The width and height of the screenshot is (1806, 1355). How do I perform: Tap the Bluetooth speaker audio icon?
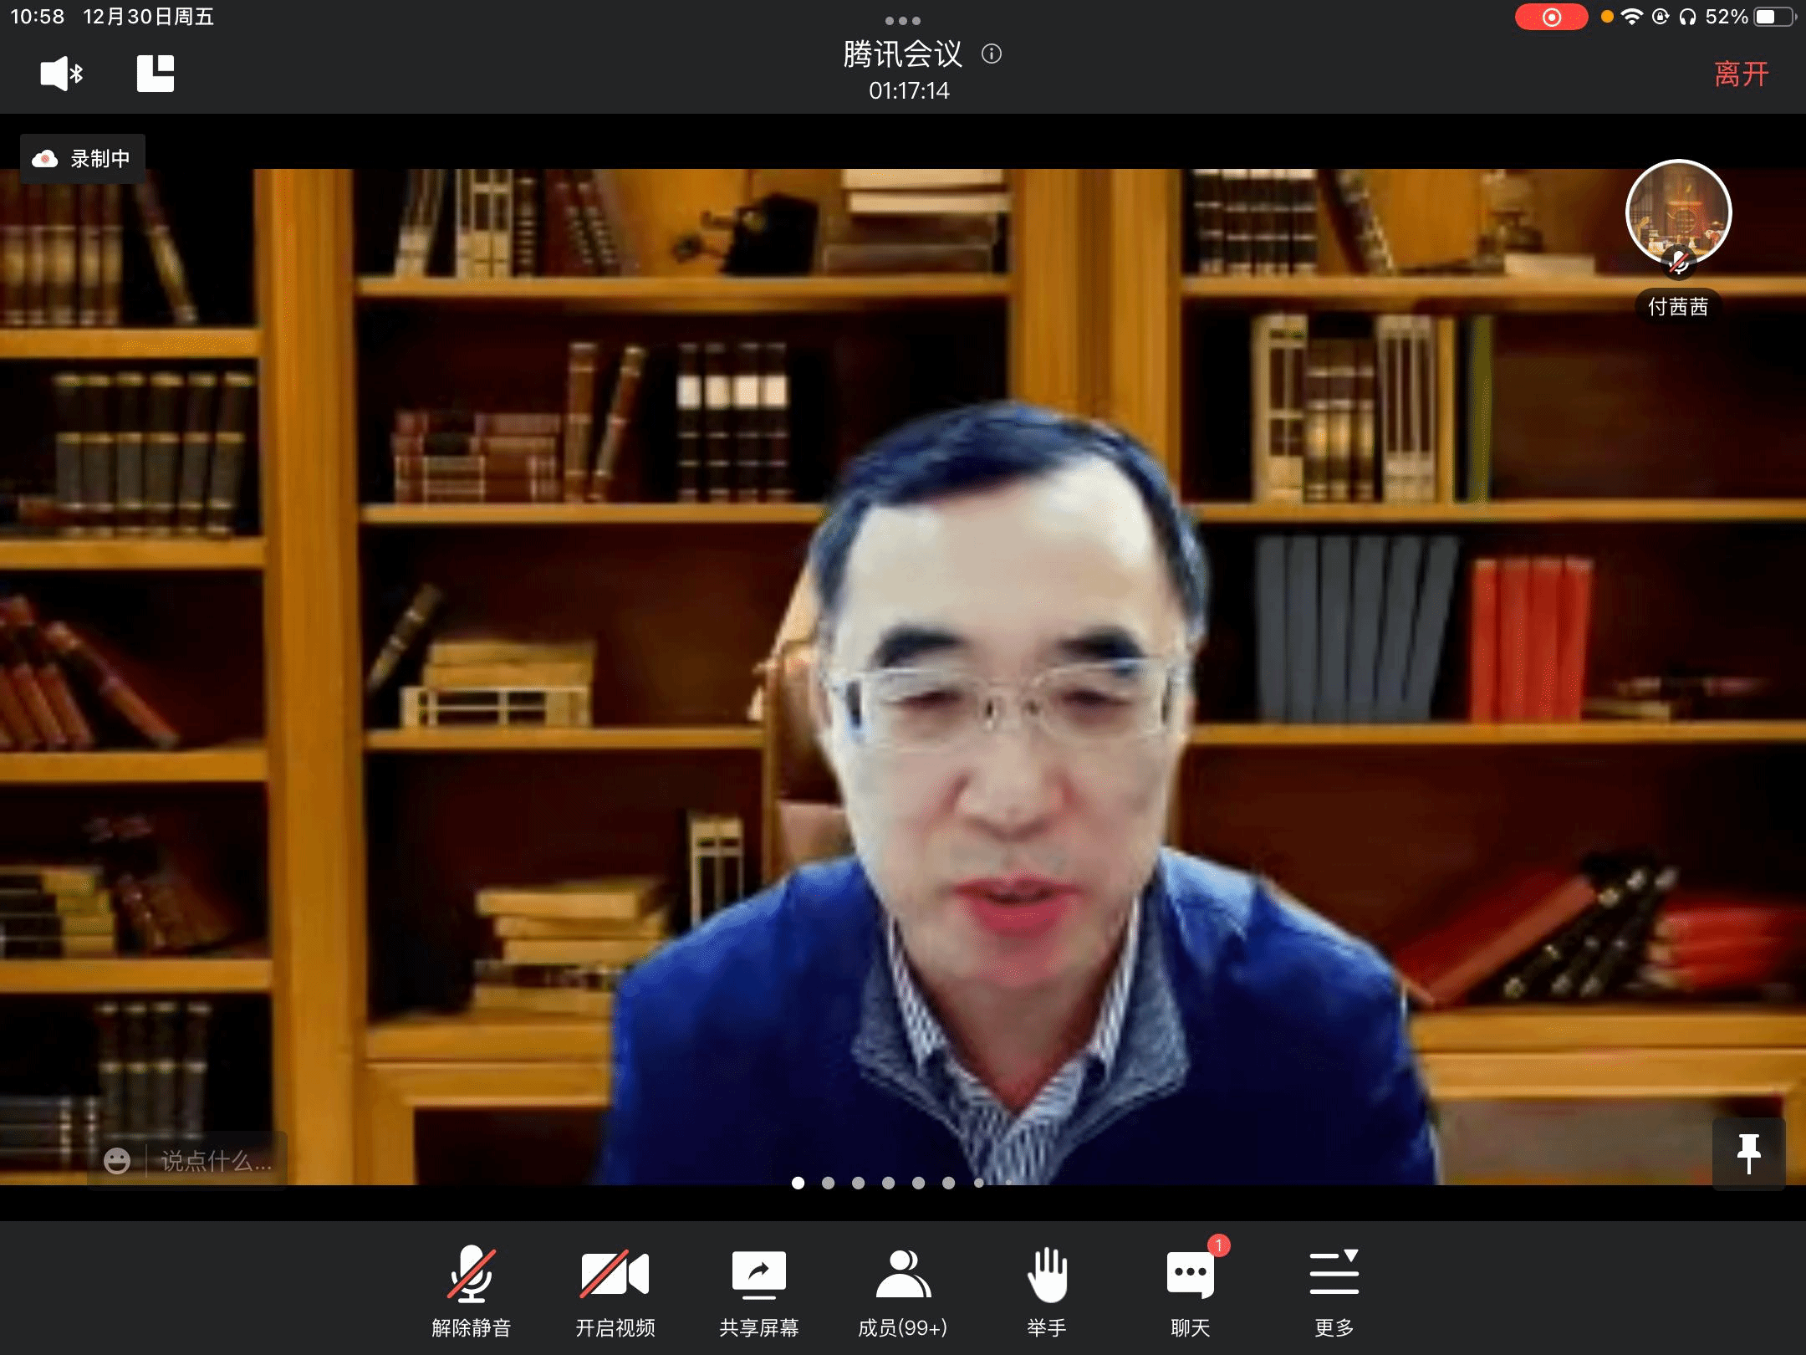point(61,74)
